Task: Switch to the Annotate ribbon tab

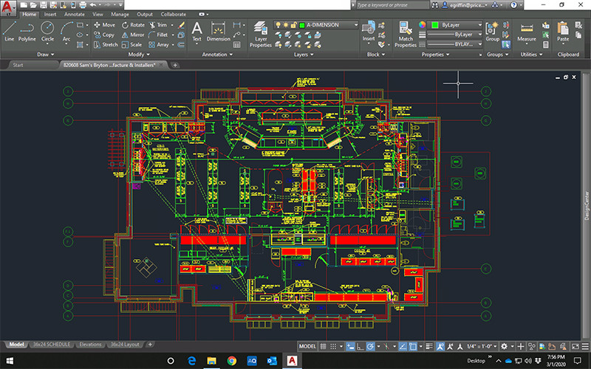Action: (x=74, y=14)
